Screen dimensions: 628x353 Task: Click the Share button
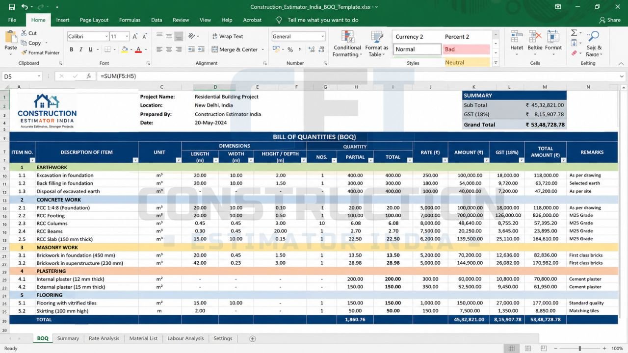coord(610,20)
